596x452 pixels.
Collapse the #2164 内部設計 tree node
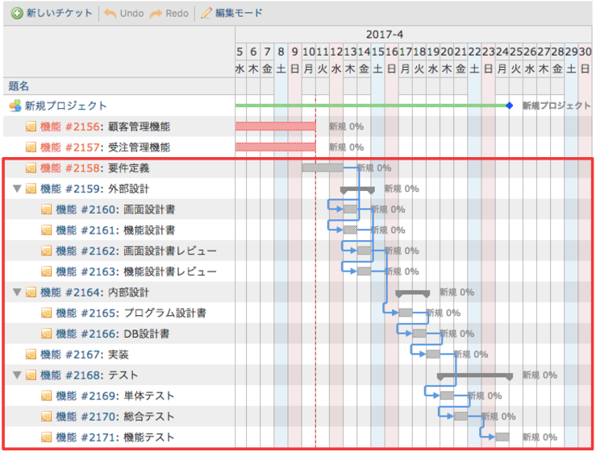(x=17, y=292)
